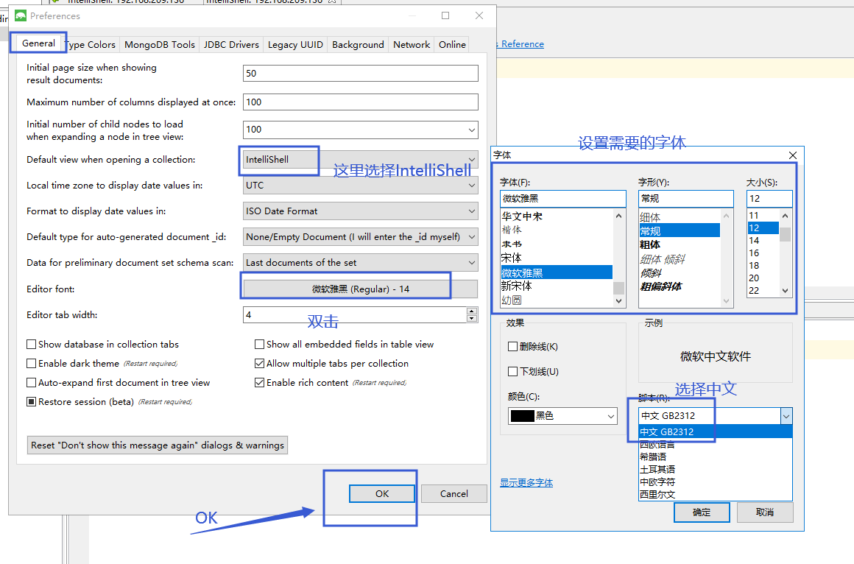This screenshot has height=564, width=854.
Task: Open the Last documents of the set dropdown
Action: [361, 262]
